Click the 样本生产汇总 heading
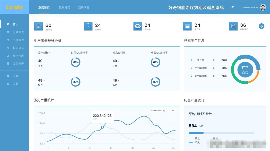Screen dimensions: 270x151 [194, 41]
